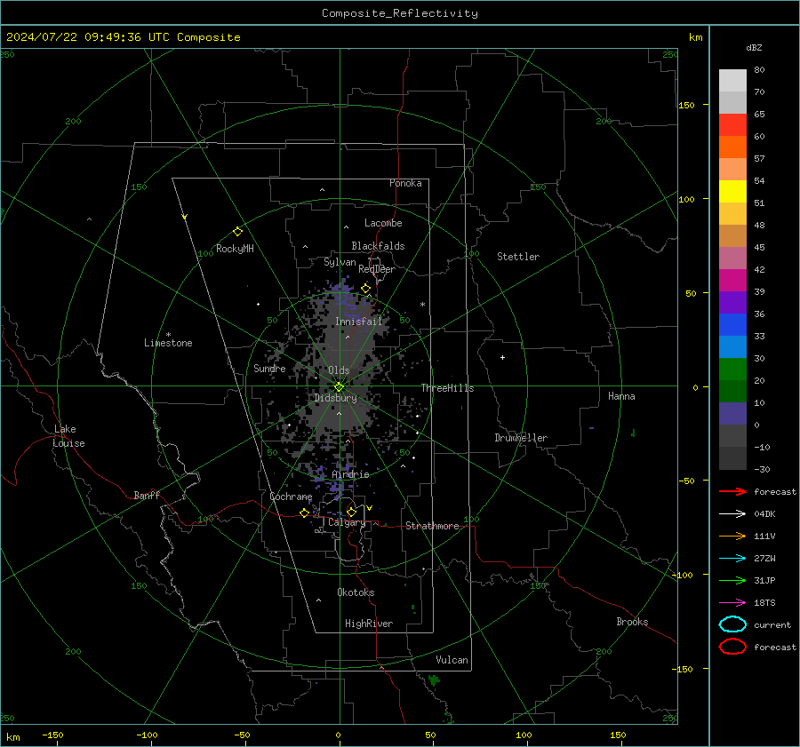Screen dimensions: 800x747
Task: Click the royal blue 33–36 dBZ swatch
Action: point(732,325)
